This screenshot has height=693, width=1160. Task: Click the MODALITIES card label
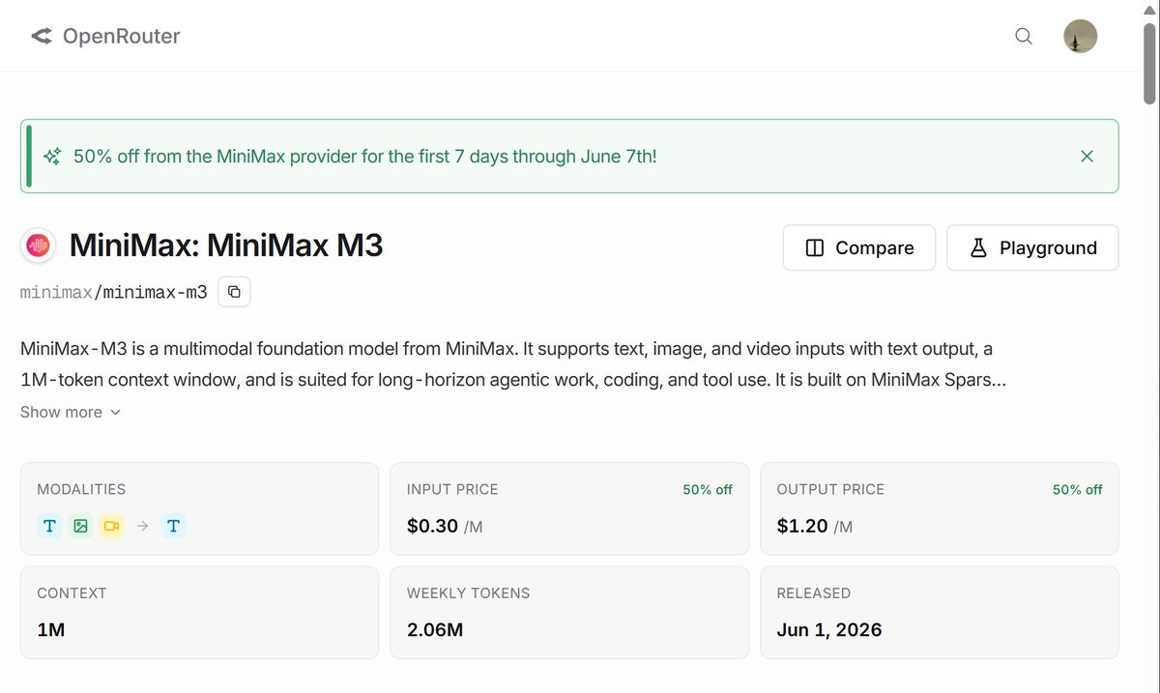(81, 490)
